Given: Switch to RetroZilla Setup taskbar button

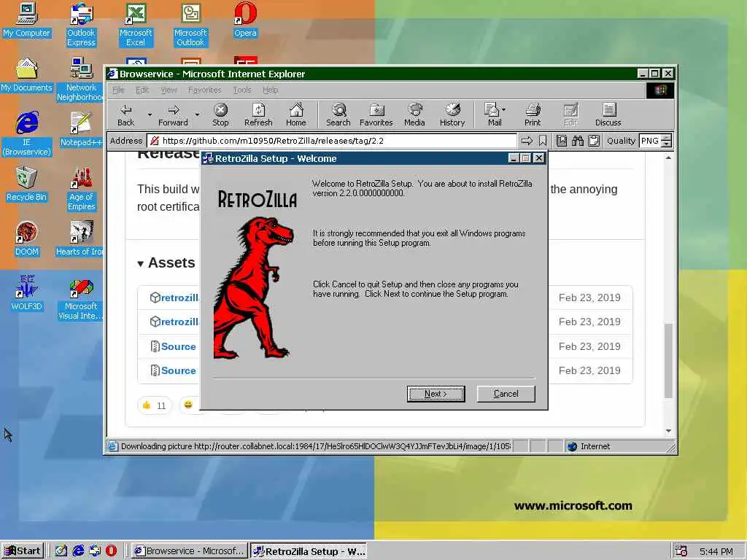Looking at the screenshot, I should point(309,551).
